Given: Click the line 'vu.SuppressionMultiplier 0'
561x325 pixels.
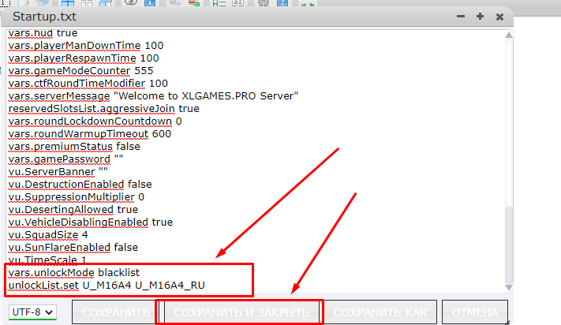Looking at the screenshot, I should tap(77, 197).
